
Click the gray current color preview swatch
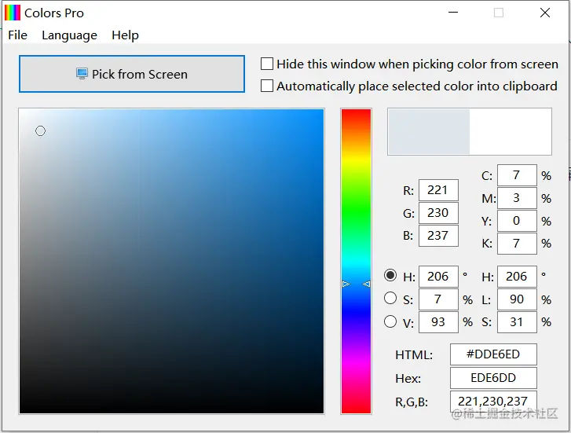(x=429, y=131)
